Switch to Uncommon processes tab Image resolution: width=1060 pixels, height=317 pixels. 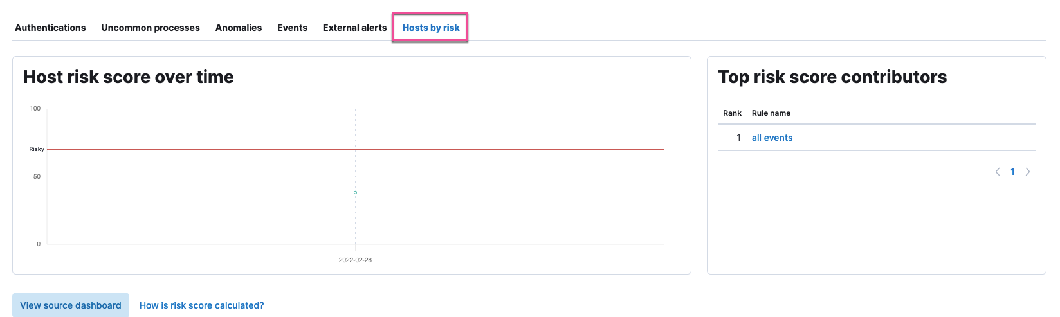point(151,28)
